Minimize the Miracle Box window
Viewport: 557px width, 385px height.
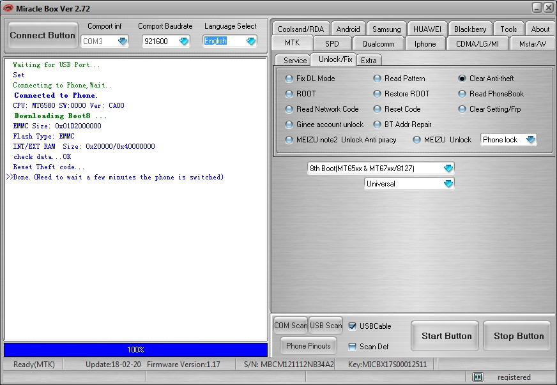pyautogui.click(x=537, y=8)
